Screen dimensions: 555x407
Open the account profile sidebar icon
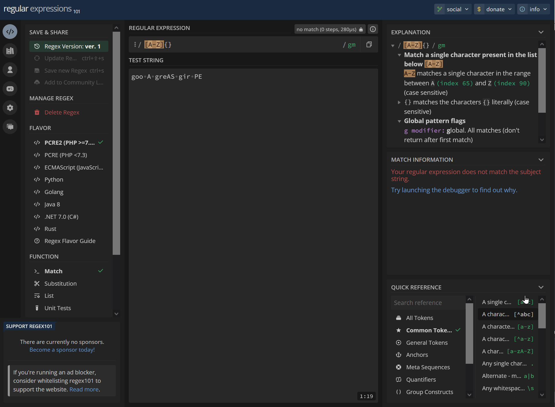coord(10,70)
